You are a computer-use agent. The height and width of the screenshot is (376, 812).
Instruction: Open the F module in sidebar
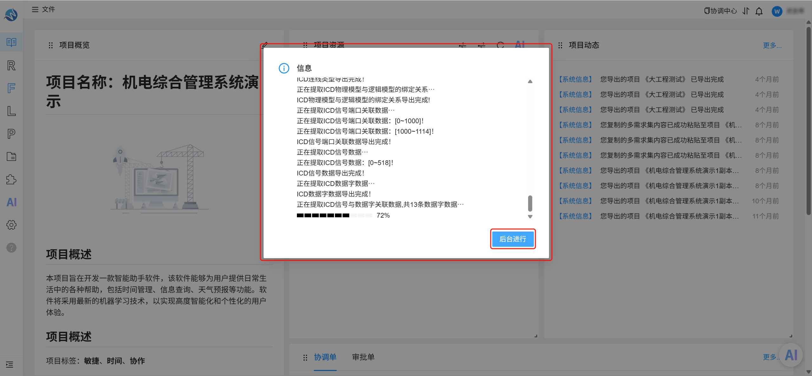pos(11,88)
